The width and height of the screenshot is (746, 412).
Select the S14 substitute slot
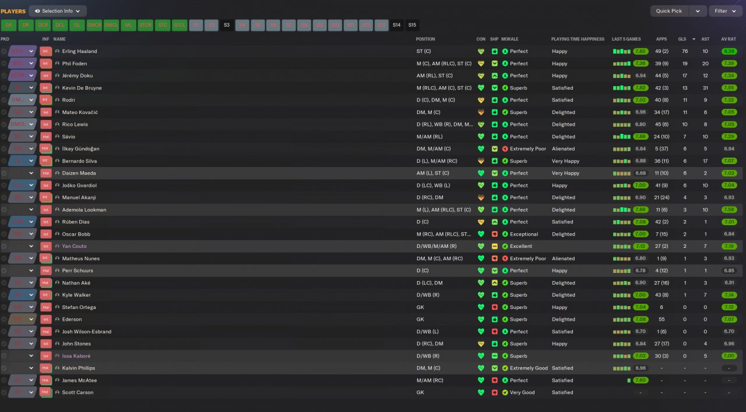[396, 25]
